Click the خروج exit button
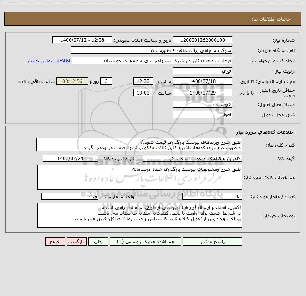The width and height of the screenshot is (306, 296). click(55, 242)
